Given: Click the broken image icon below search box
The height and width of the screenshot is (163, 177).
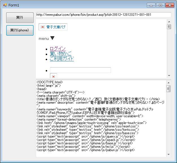Looking at the screenshot, I should pyautogui.click(x=53, y=76).
